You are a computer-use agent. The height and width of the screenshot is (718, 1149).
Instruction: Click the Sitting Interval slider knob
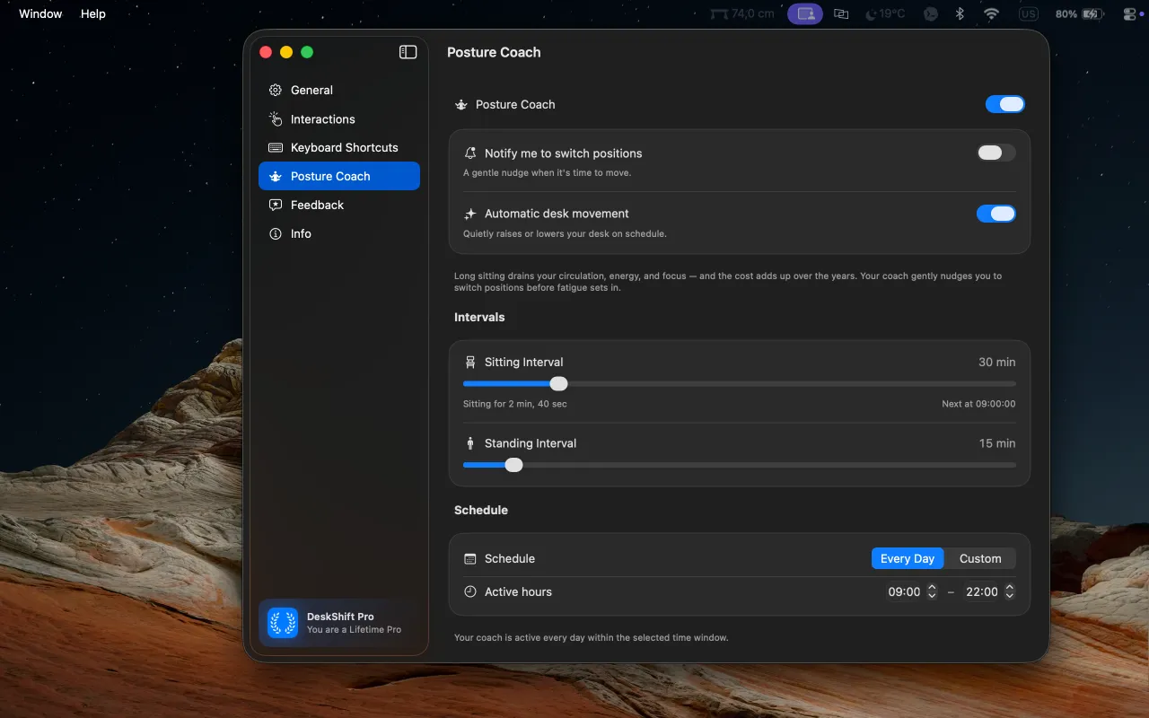558,383
